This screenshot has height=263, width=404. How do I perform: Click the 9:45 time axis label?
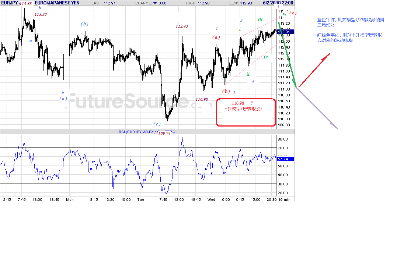tap(240, 199)
